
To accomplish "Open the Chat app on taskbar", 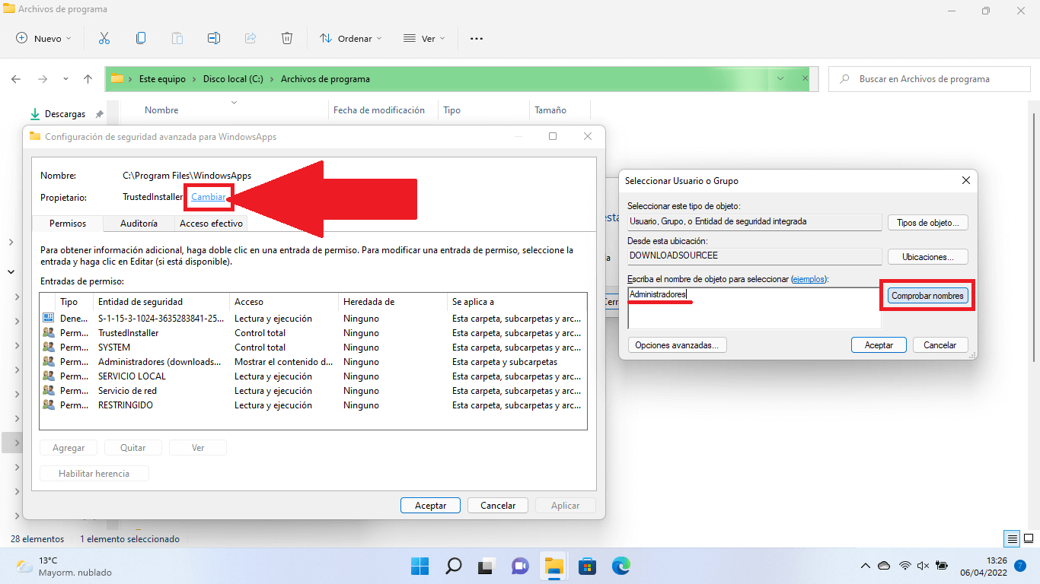I will tap(521, 566).
